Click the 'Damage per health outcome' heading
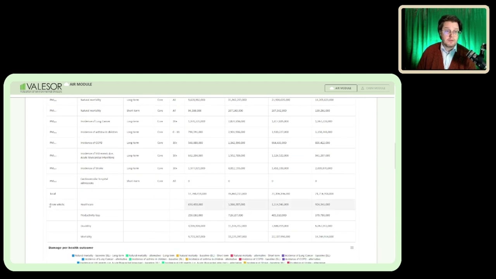496x279 pixels. 71,248
